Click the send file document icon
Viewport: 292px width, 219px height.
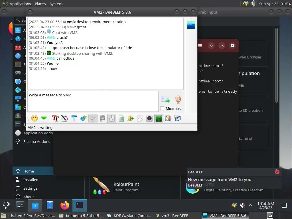coord(121,118)
